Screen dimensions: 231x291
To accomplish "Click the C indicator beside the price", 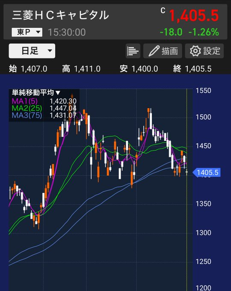I will (163, 11).
